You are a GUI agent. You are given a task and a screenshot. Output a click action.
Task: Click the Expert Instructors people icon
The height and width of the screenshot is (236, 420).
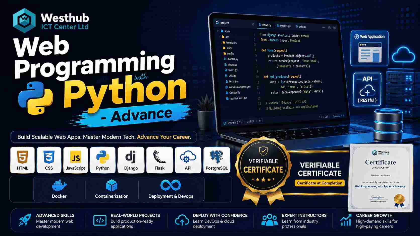270,220
